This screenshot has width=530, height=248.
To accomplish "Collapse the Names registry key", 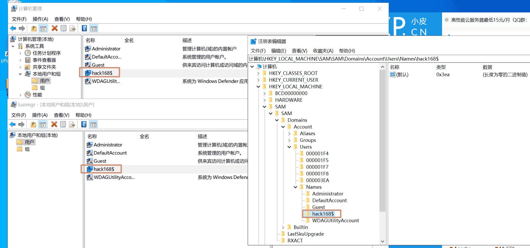I will point(296,187).
